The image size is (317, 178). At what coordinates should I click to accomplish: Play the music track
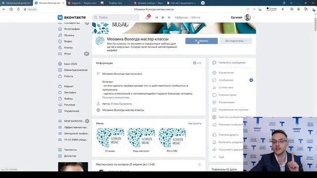coord(163,18)
